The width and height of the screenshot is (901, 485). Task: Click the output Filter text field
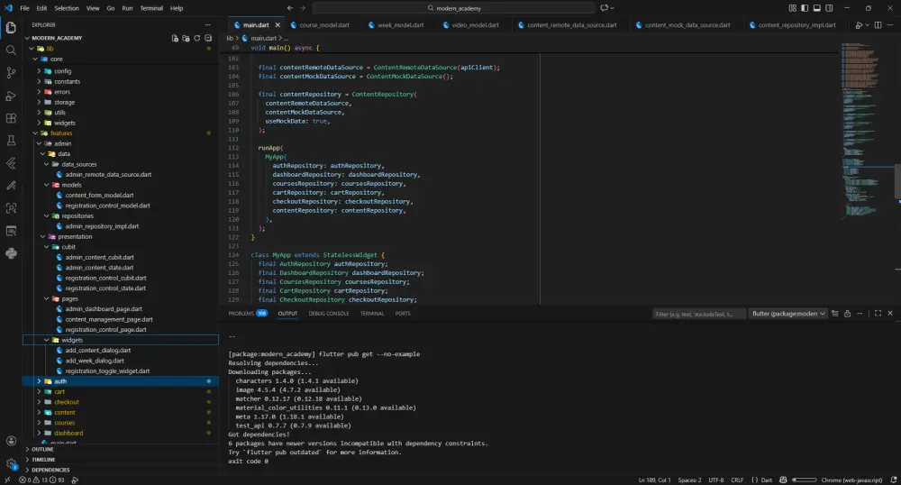point(699,314)
